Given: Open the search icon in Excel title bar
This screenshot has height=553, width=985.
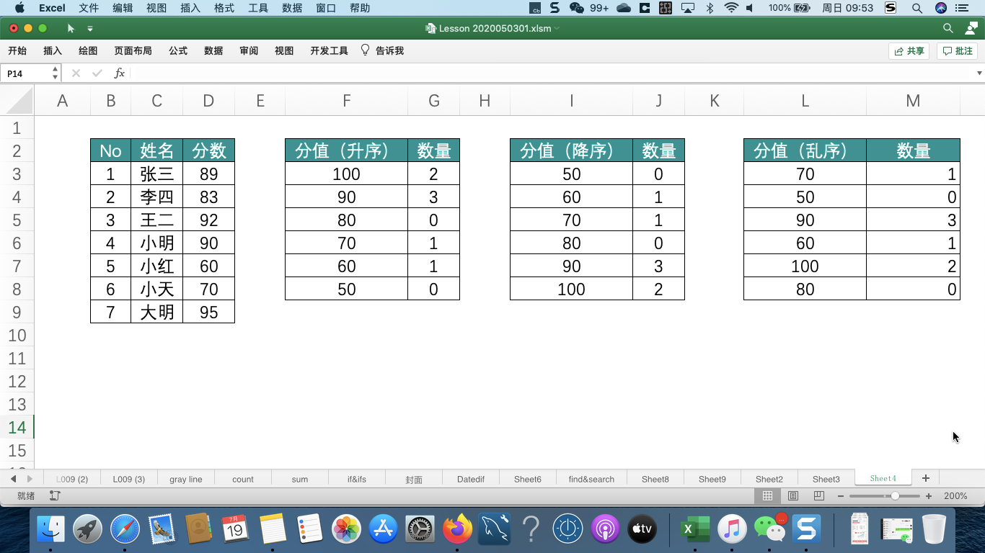Looking at the screenshot, I should [948, 28].
